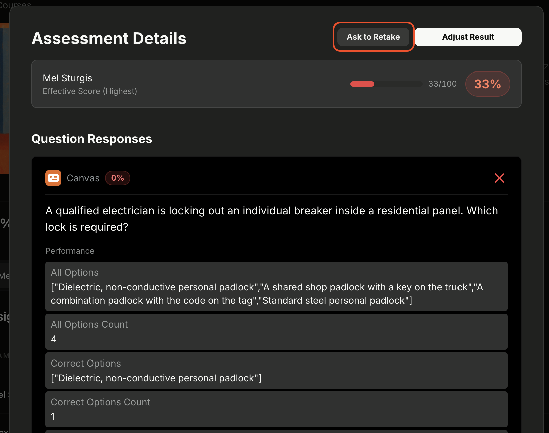Click the 33/100 score value
The height and width of the screenshot is (433, 549).
(442, 84)
